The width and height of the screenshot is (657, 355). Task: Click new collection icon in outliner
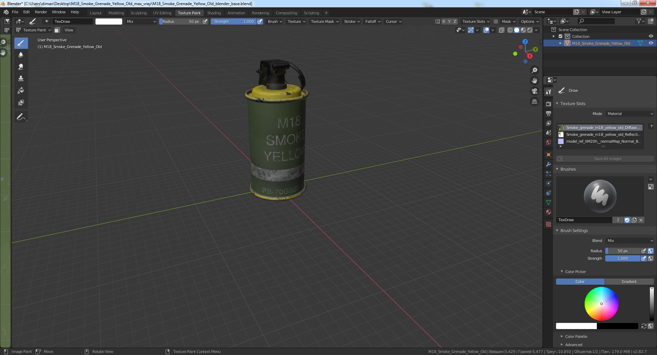(x=650, y=21)
